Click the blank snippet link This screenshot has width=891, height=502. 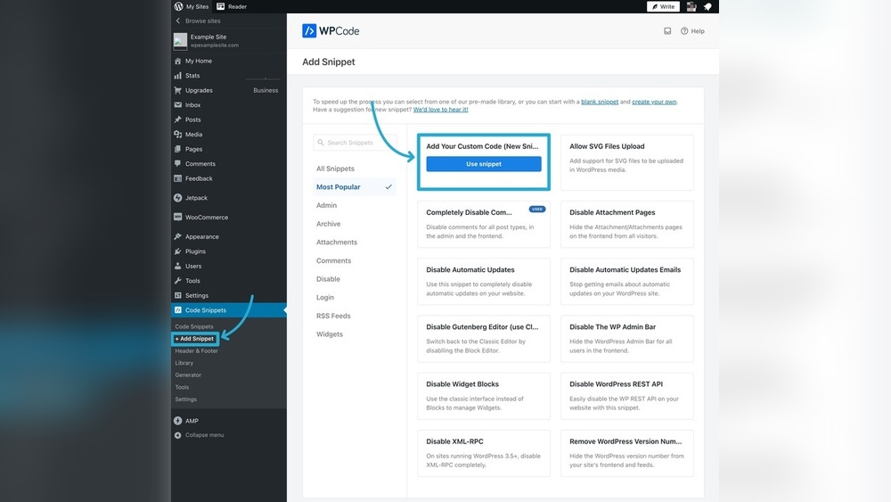point(600,102)
